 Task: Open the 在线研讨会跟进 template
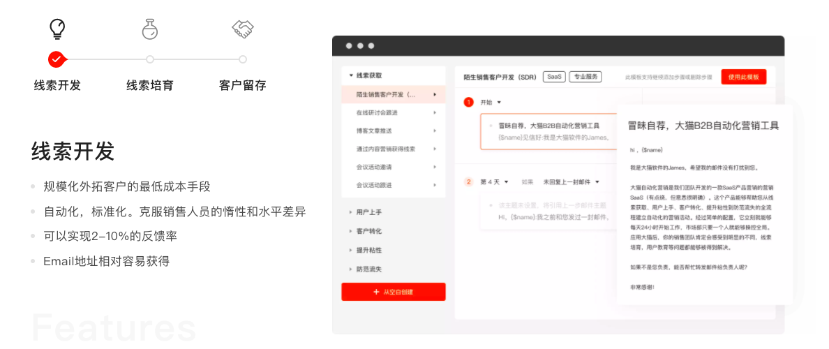378,112
